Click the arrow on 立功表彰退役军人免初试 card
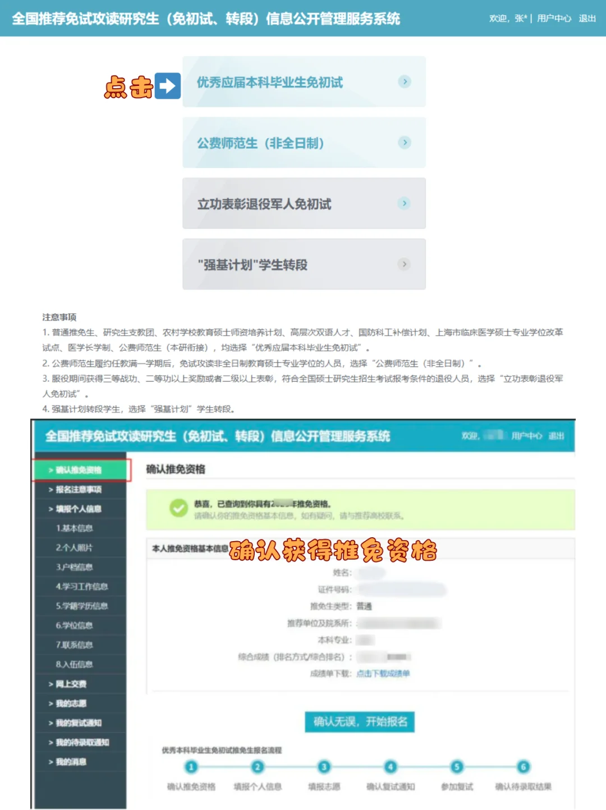 pos(404,203)
